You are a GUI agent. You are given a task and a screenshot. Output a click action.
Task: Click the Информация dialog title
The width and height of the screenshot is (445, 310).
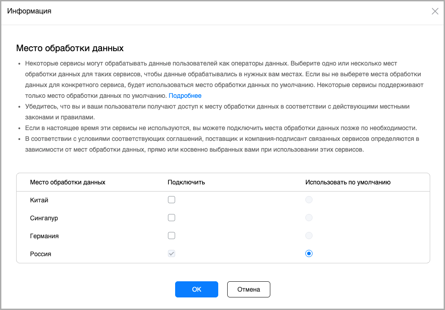[29, 12]
